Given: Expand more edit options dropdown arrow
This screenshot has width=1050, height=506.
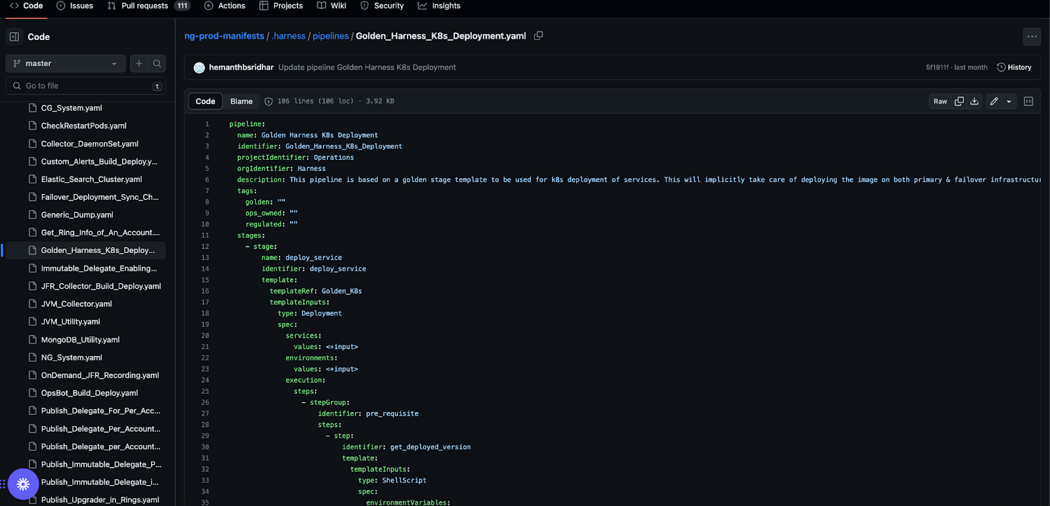Looking at the screenshot, I should click(1009, 102).
